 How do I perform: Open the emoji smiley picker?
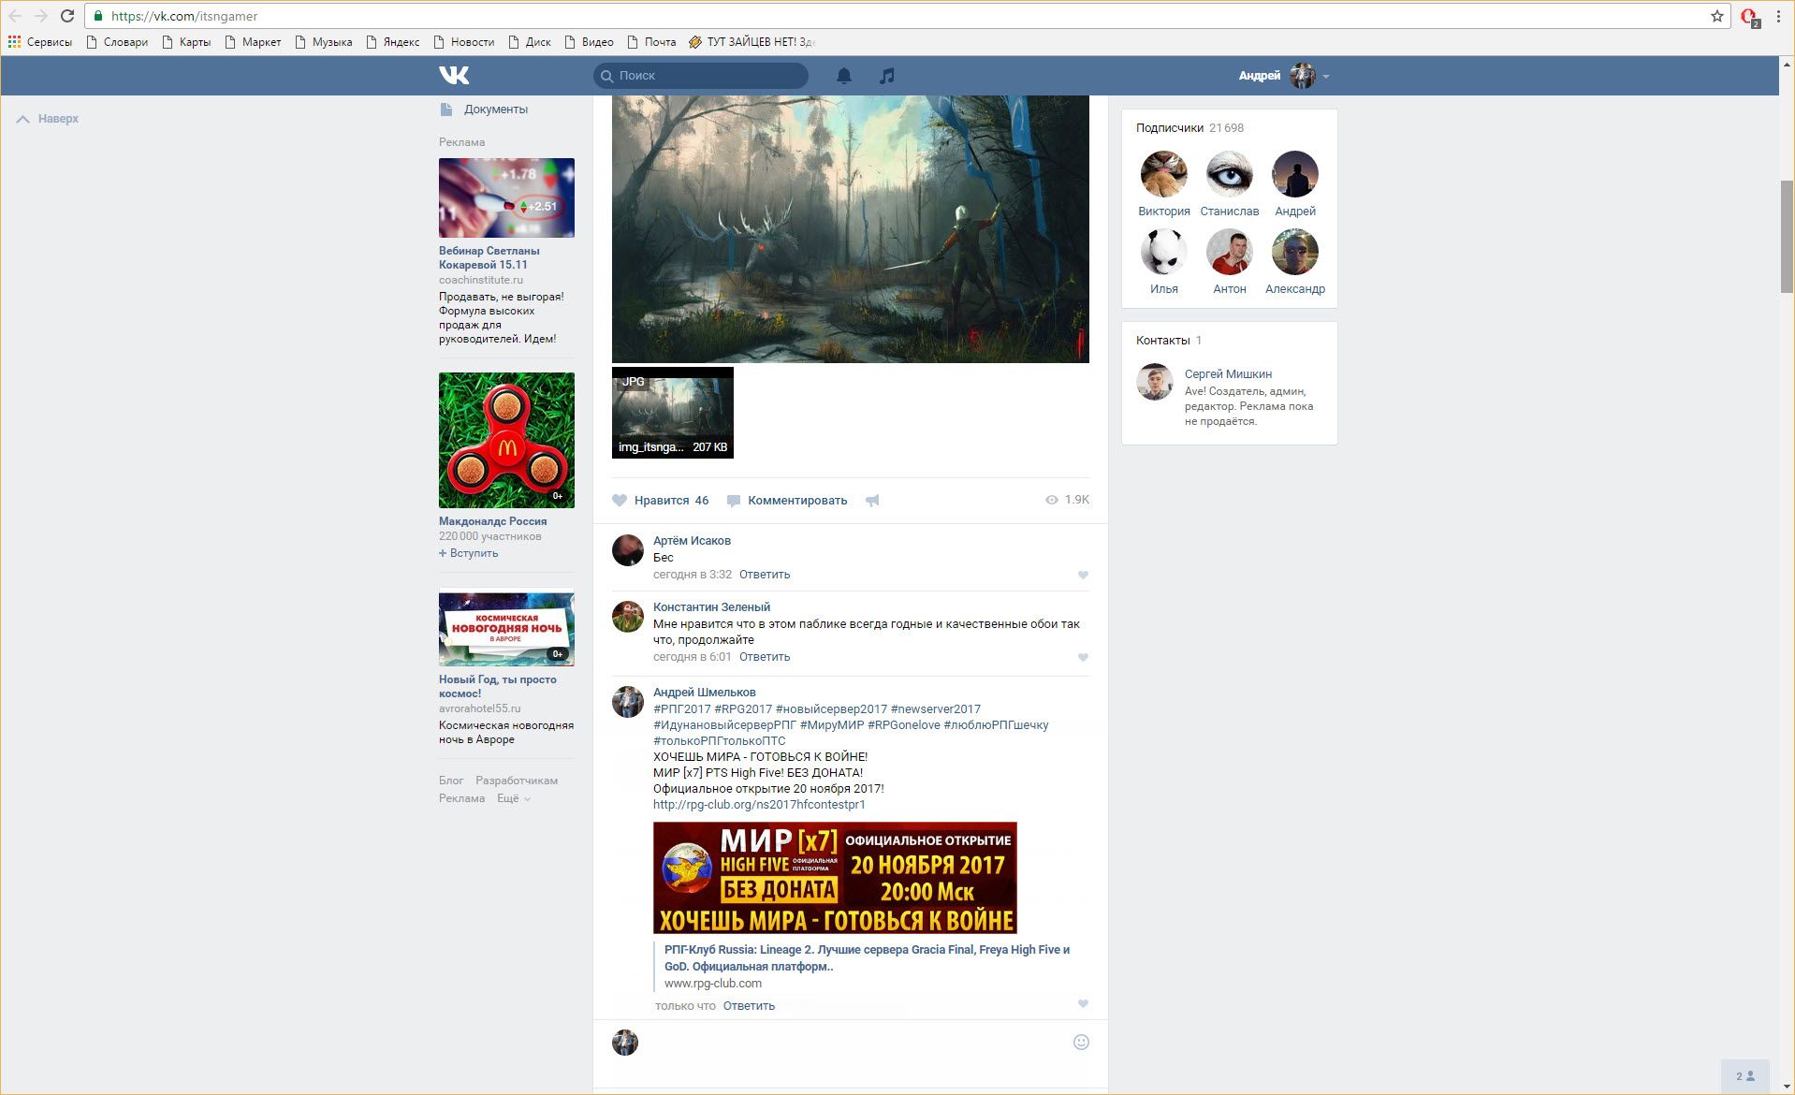pos(1081,1043)
